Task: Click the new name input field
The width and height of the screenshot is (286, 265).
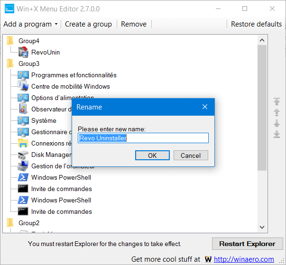Action: pos(143,138)
